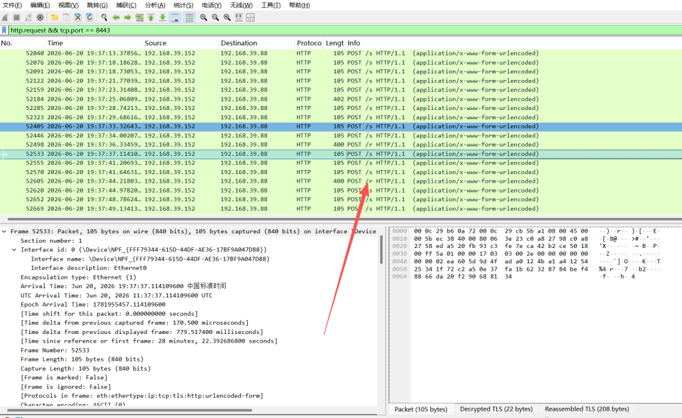Select the Frame Number: 52533 line
Viewport: 682px width, 418px height.
pyautogui.click(x=55, y=351)
